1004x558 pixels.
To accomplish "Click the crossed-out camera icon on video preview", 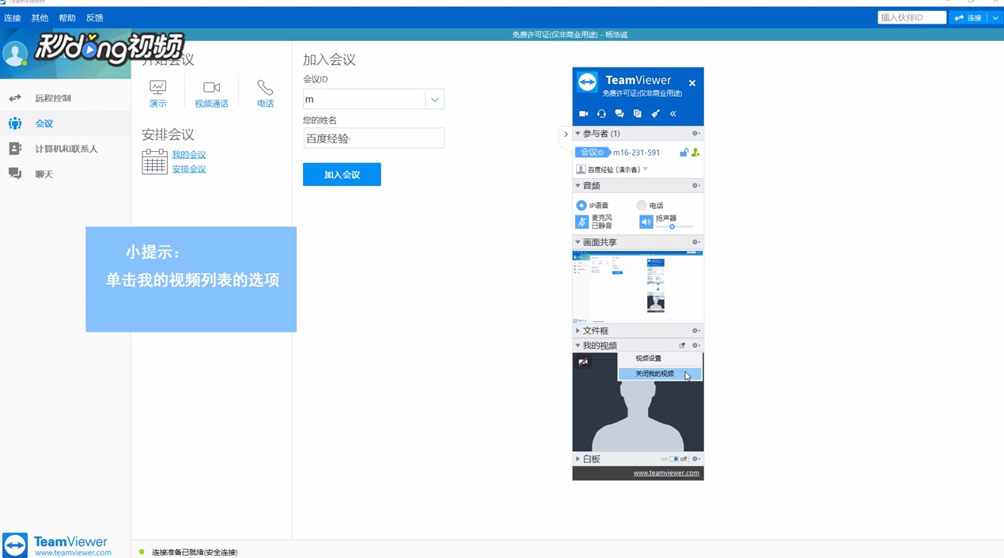I will coord(583,362).
